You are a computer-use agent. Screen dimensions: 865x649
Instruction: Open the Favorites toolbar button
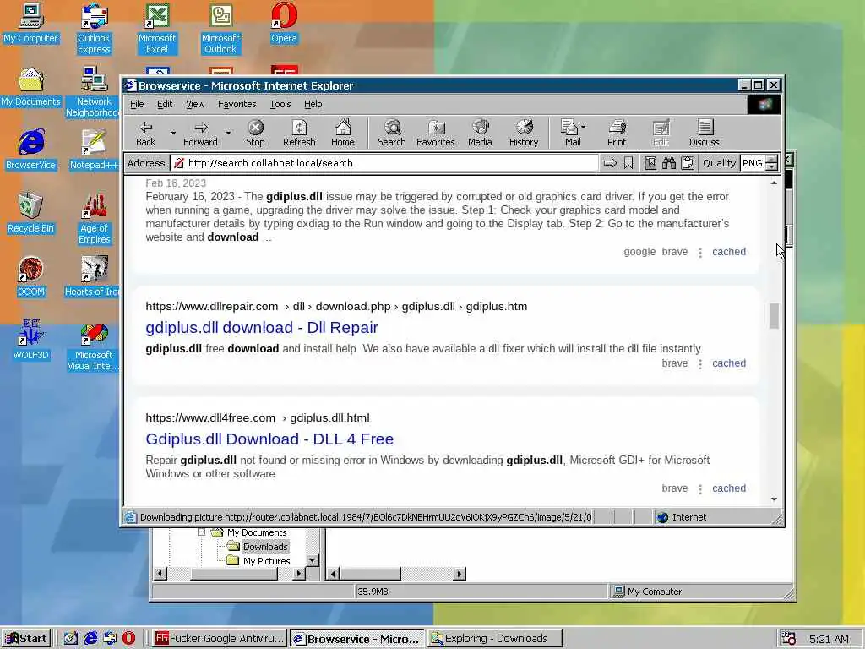[436, 133]
